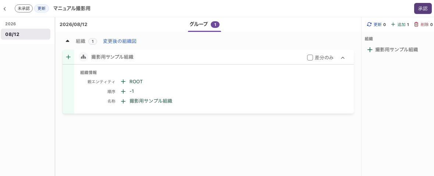Select 撮影用サンプル組織 in the right panel
This screenshot has height=176, width=434.
tap(396, 49)
